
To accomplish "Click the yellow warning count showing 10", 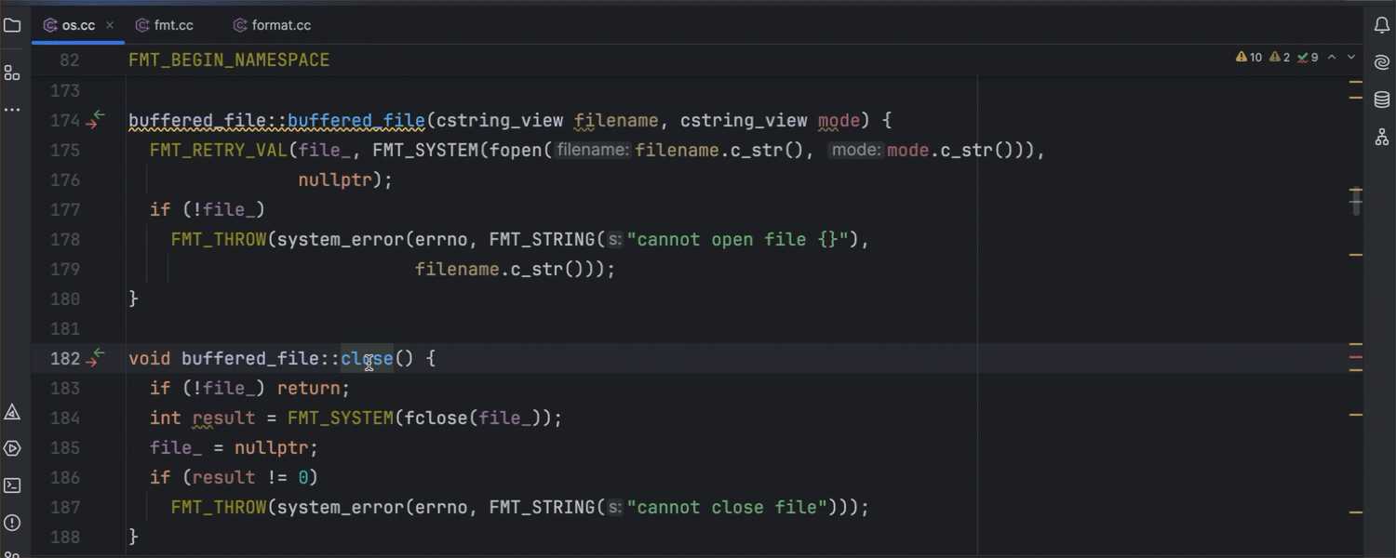I will tap(1249, 58).
